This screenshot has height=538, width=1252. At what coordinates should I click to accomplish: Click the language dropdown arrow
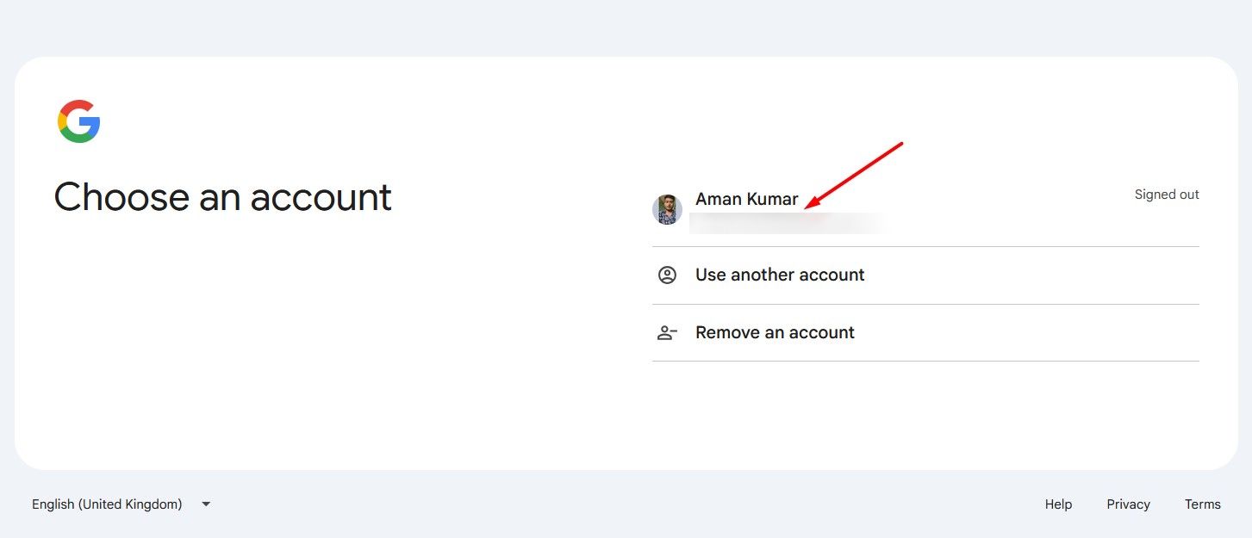206,504
